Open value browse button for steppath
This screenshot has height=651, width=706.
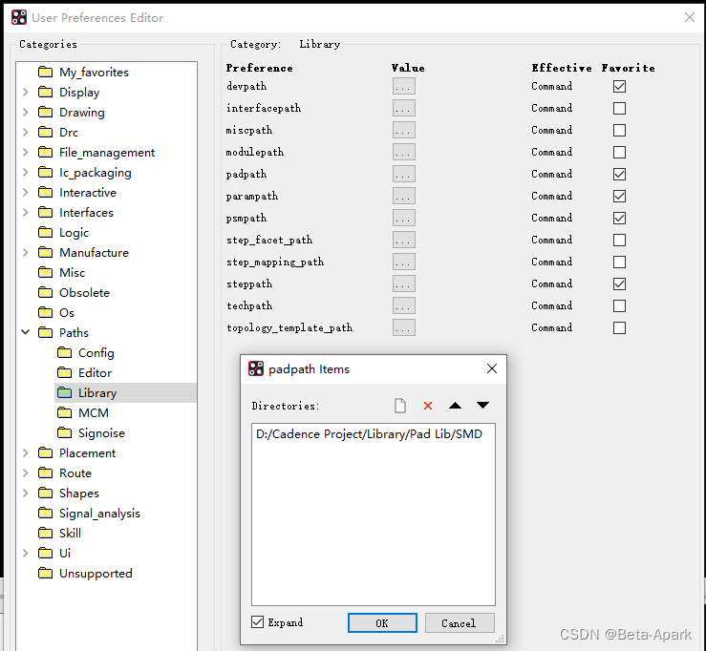[403, 283]
